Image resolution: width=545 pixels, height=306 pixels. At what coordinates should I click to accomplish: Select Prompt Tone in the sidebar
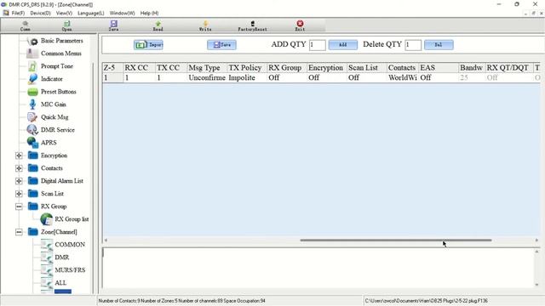(57, 66)
